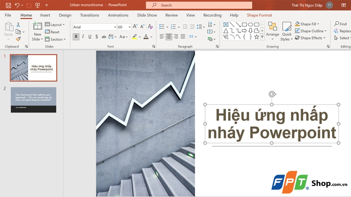Click the Select button in Editing

pos(342,38)
